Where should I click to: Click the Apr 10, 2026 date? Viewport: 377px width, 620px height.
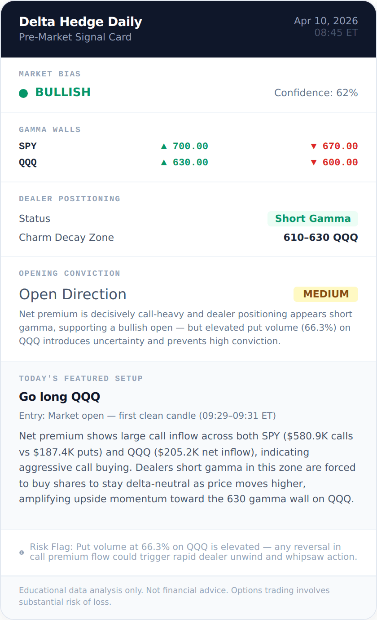[326, 21]
